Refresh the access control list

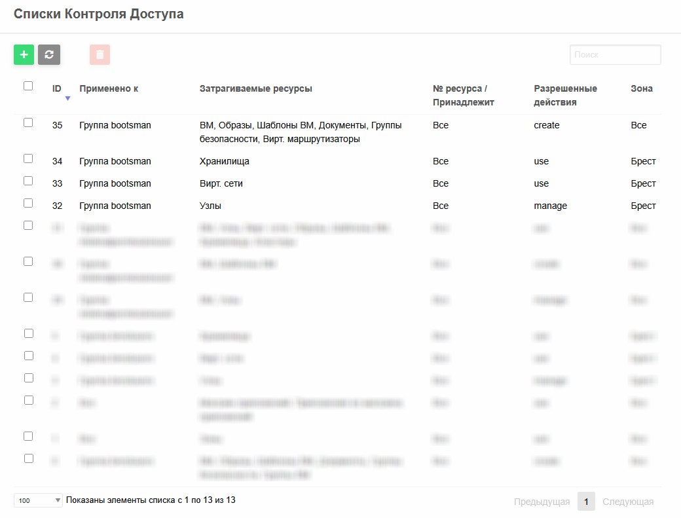click(x=49, y=55)
